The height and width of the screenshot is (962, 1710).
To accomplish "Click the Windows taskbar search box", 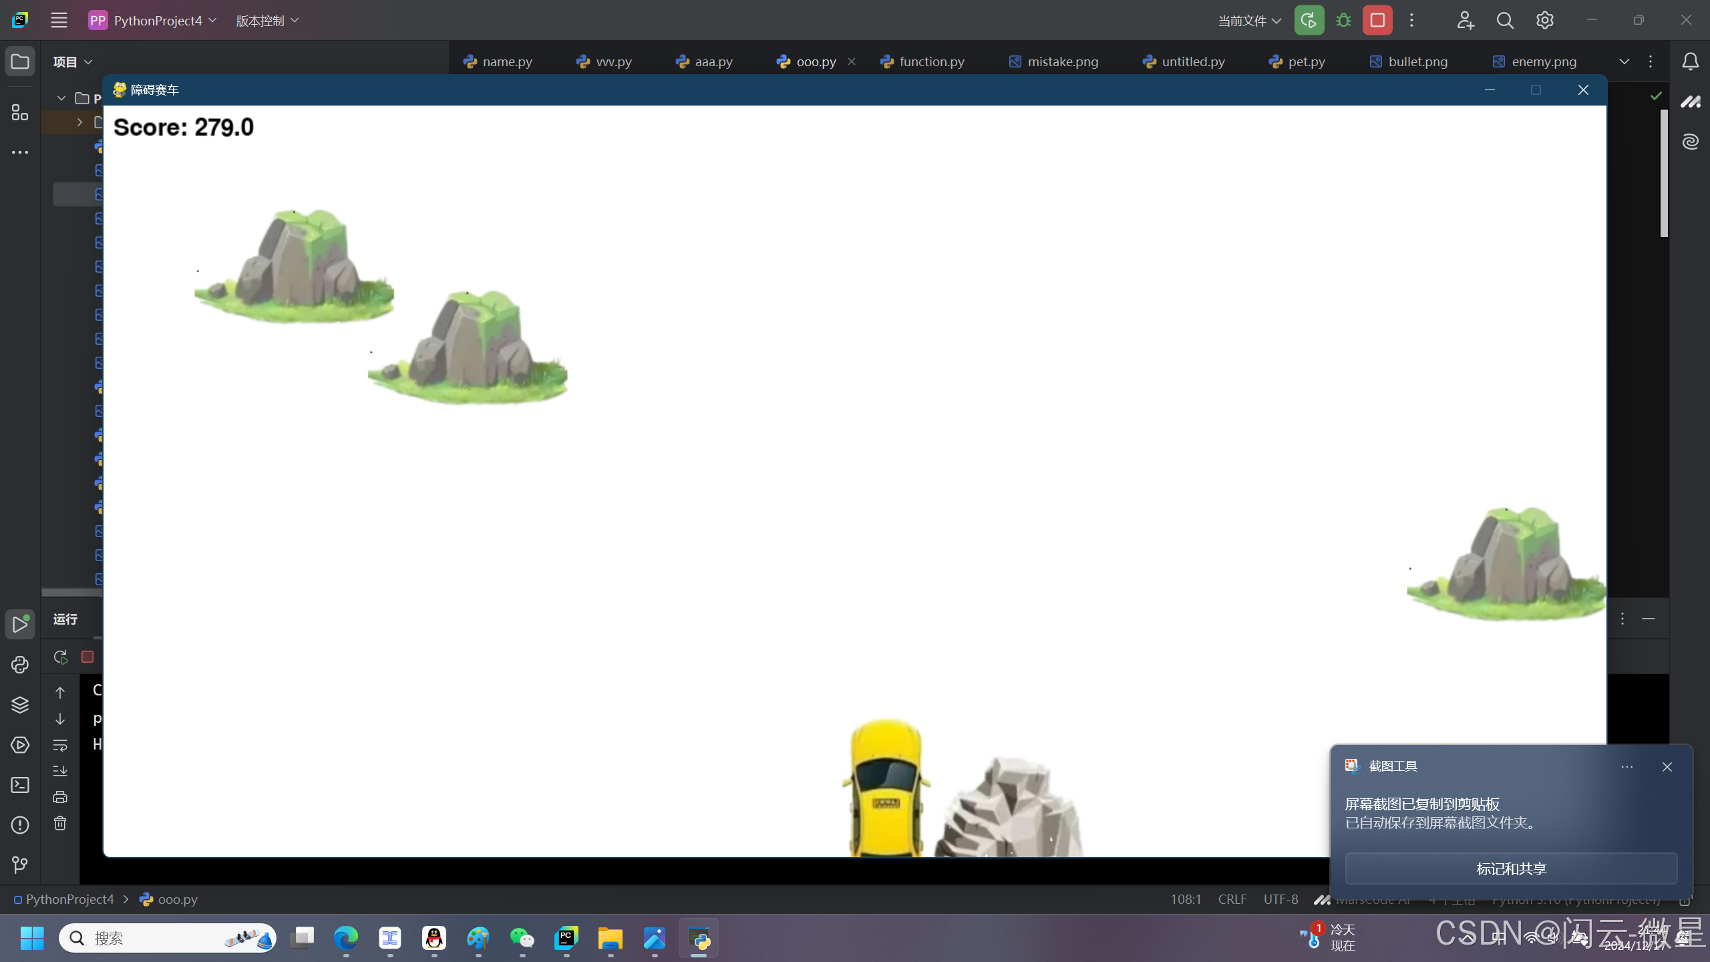I will pos(167,939).
